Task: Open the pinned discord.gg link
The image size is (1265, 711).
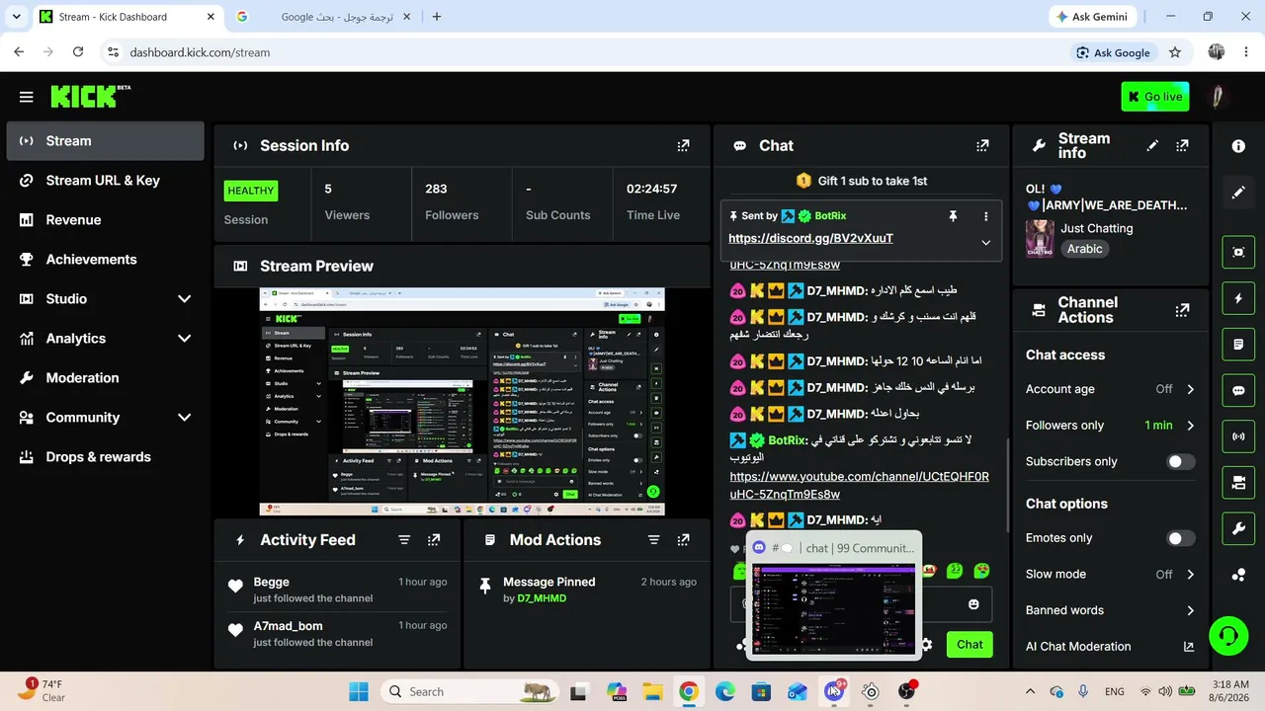Action: click(810, 238)
